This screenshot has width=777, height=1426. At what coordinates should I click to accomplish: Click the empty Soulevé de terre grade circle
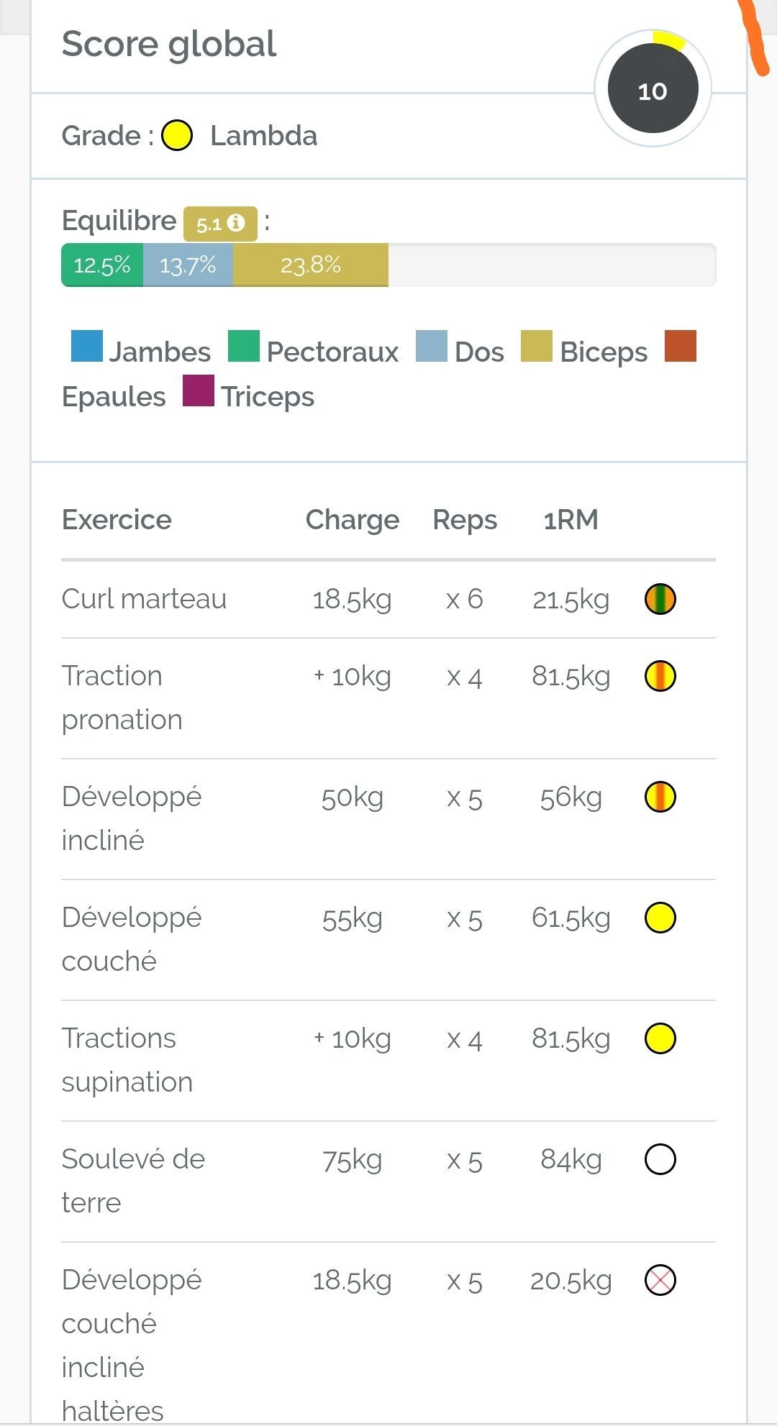(x=660, y=1160)
